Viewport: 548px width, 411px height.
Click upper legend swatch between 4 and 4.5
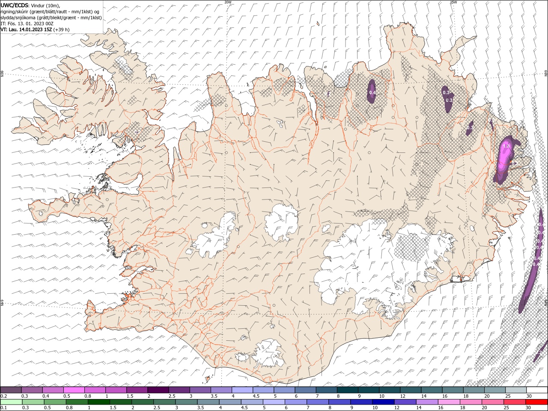click(242, 390)
